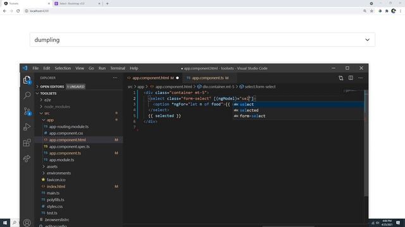405x227 pixels.
Task: Open the View menu
Action: tap(80, 68)
